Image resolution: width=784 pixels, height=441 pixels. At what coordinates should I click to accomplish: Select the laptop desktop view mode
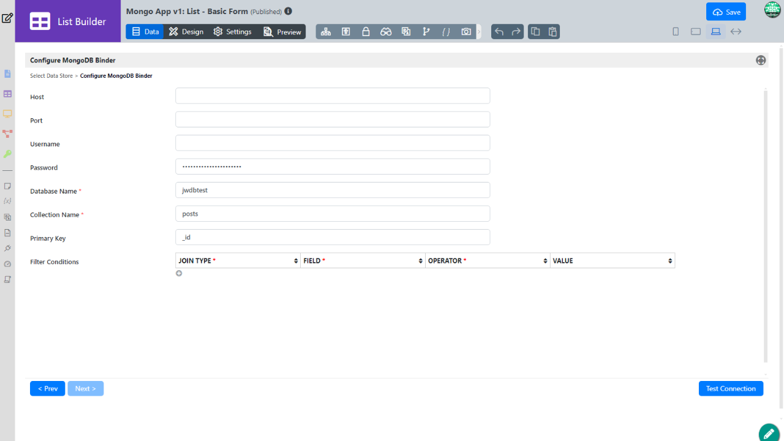pyautogui.click(x=715, y=32)
